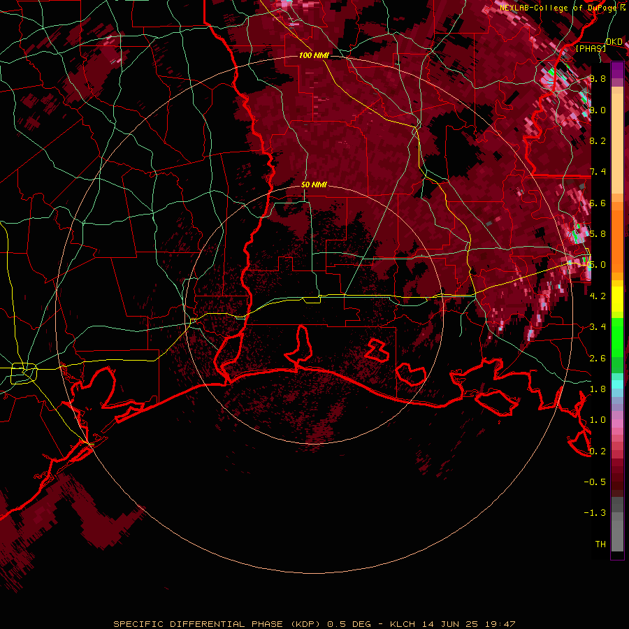Click the [PHAS] unit label
Viewport: 629px width, 629px height.
point(591,48)
